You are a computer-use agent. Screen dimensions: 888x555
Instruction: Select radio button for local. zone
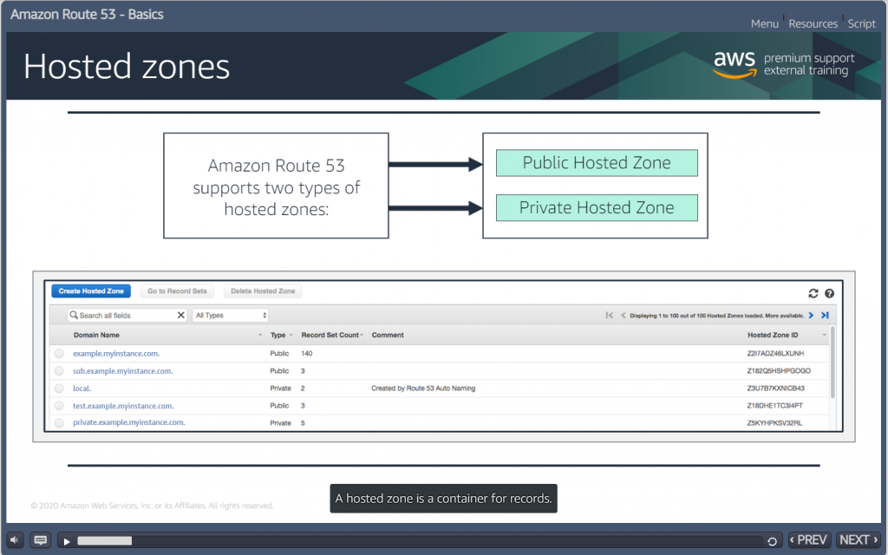[x=59, y=388]
